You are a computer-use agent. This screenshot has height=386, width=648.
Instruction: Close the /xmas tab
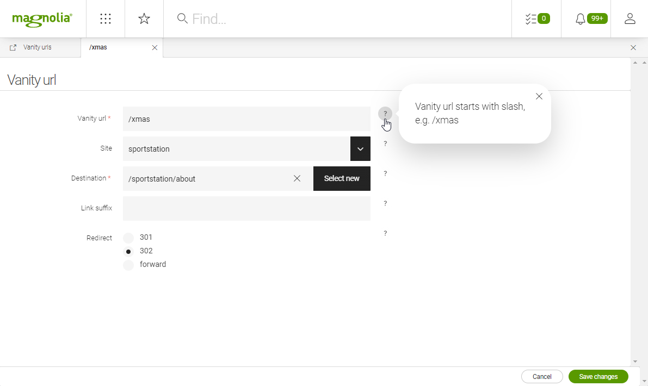coord(155,48)
